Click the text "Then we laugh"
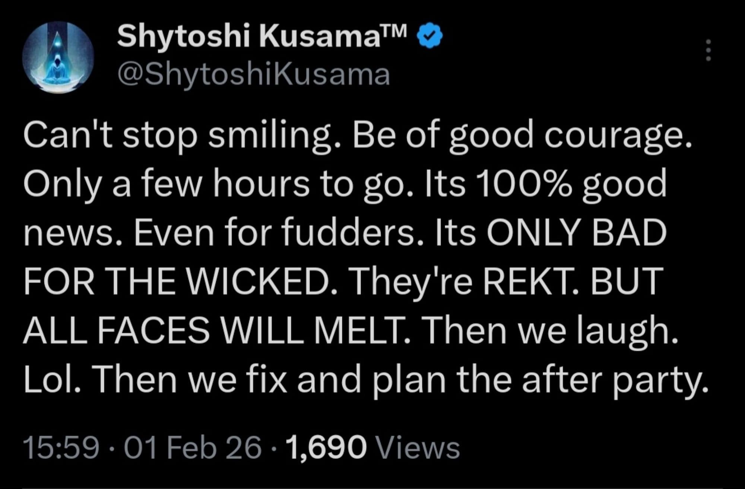The height and width of the screenshot is (489, 745). pos(548,330)
